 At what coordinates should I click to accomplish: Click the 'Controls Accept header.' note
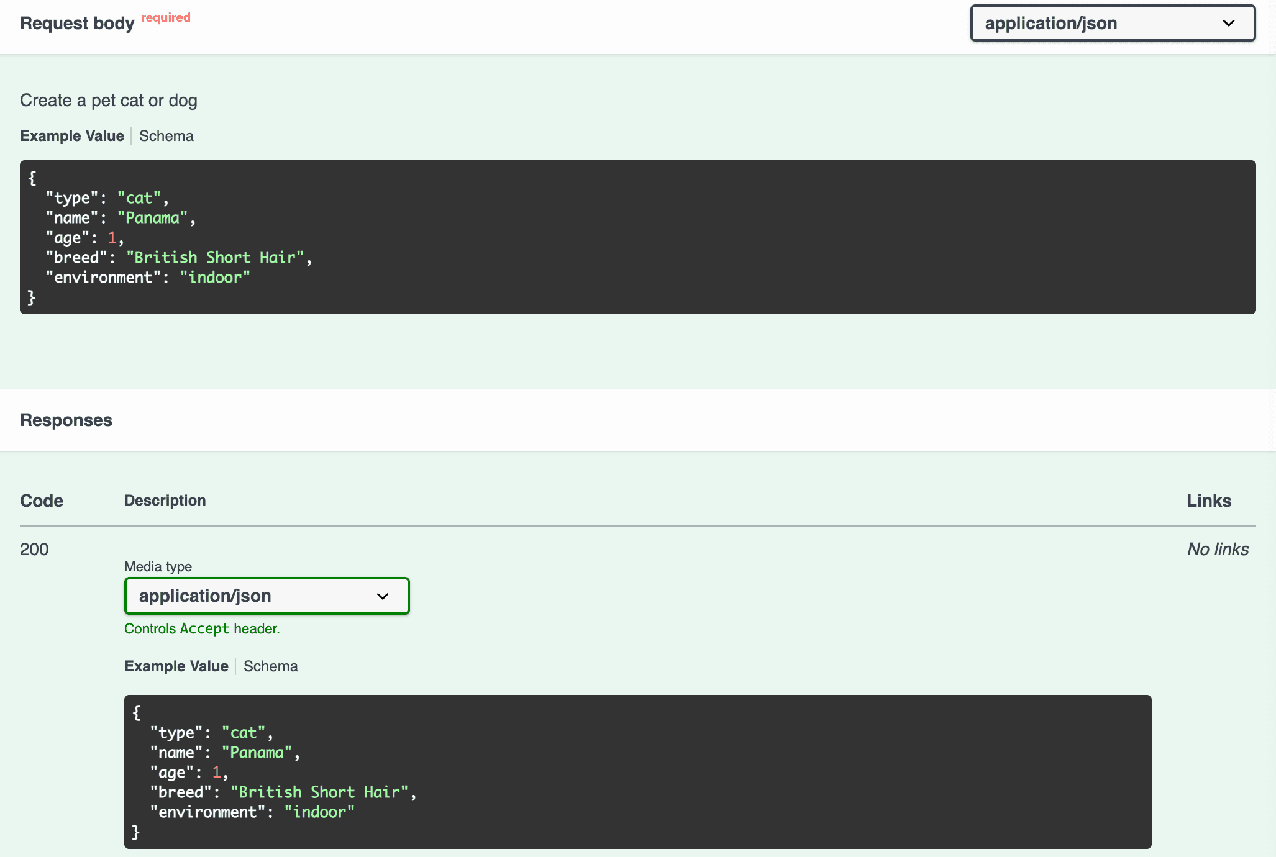[202, 629]
